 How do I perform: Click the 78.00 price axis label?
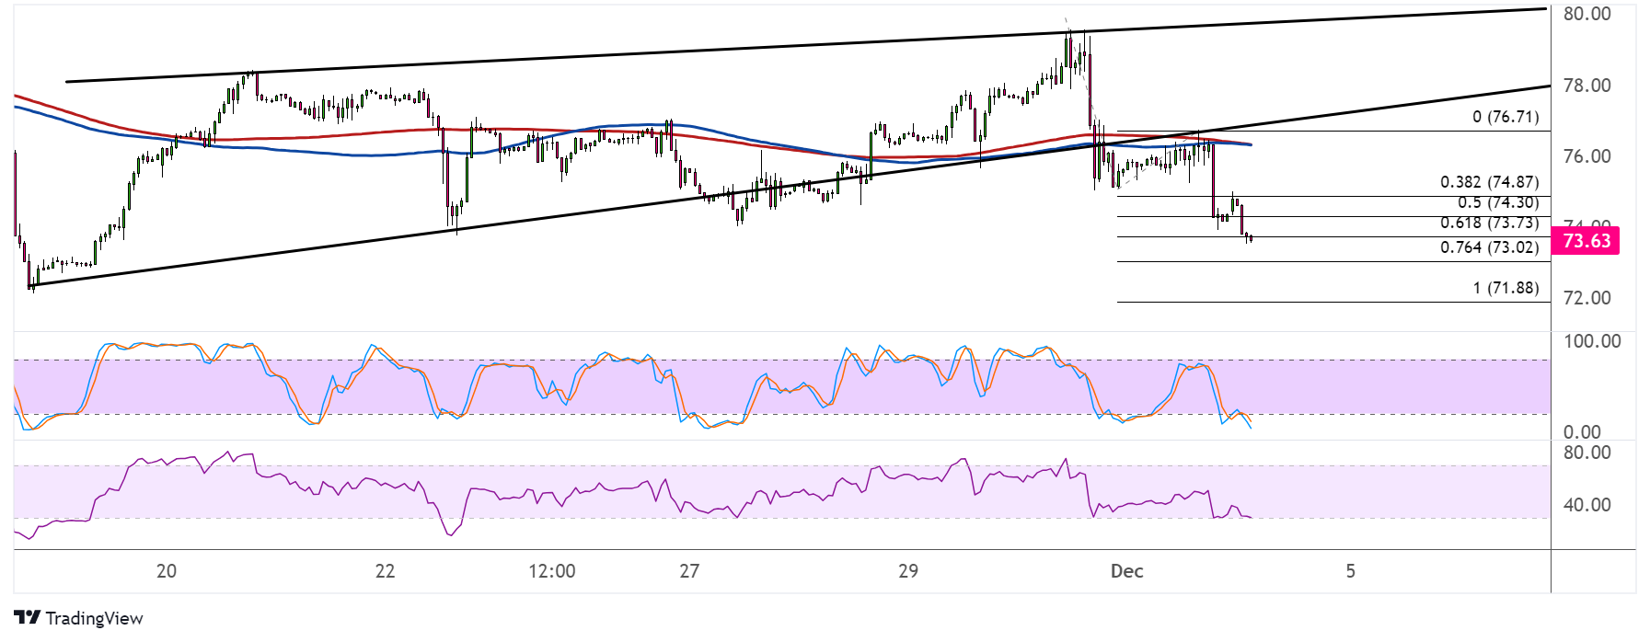(x=1587, y=86)
